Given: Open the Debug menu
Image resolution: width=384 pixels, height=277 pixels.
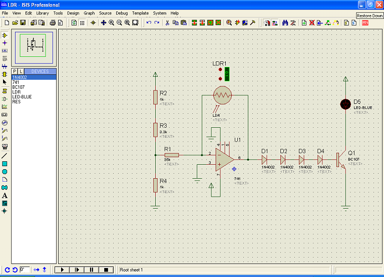Looking at the screenshot, I should (122, 13).
